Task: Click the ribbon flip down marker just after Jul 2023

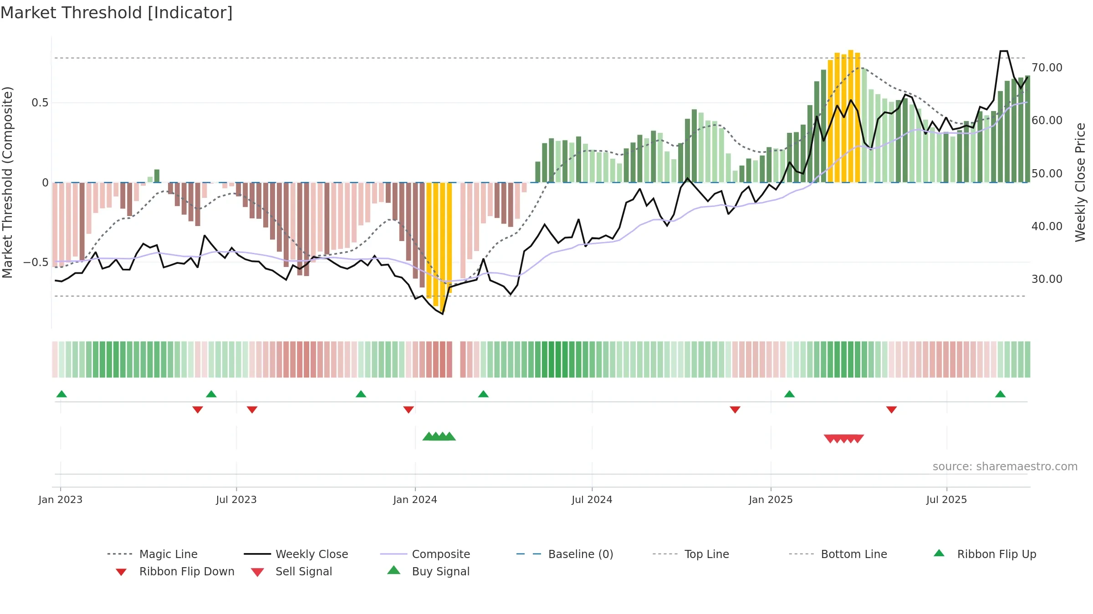Action: pos(252,410)
